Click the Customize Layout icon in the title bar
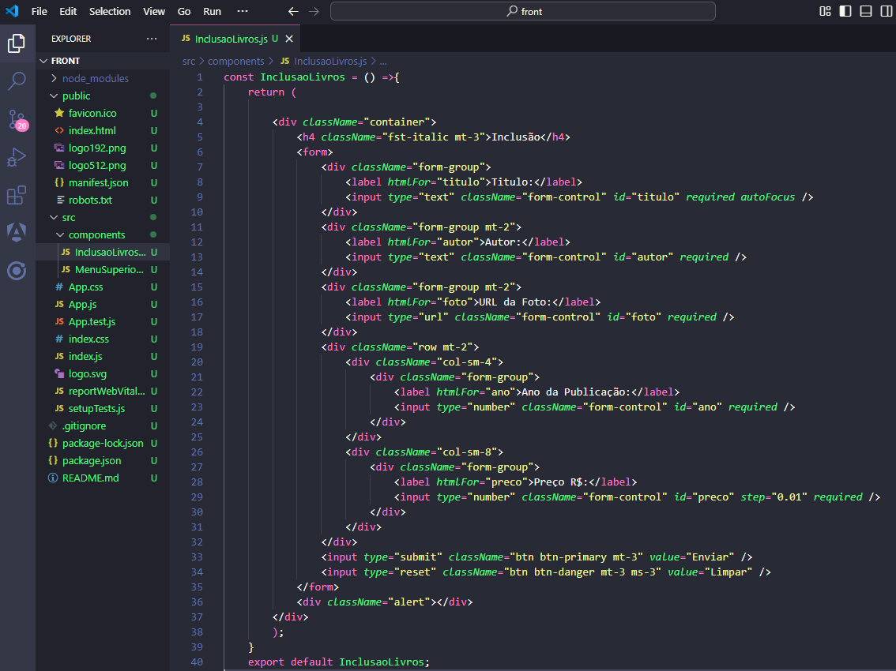Viewport: 896px width, 671px height. pos(825,11)
